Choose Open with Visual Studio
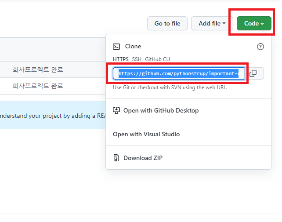The height and width of the screenshot is (222, 282). click(188, 134)
